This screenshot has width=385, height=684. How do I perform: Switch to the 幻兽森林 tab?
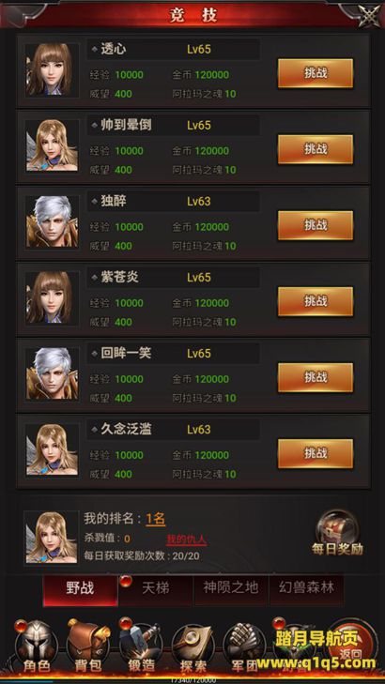pyautogui.click(x=306, y=589)
